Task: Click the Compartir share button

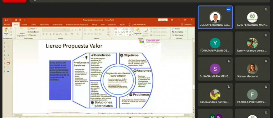Action: click(x=187, y=24)
